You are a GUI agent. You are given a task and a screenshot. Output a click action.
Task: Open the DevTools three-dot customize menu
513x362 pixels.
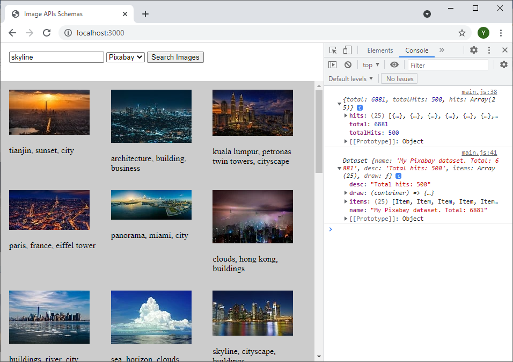(x=489, y=49)
